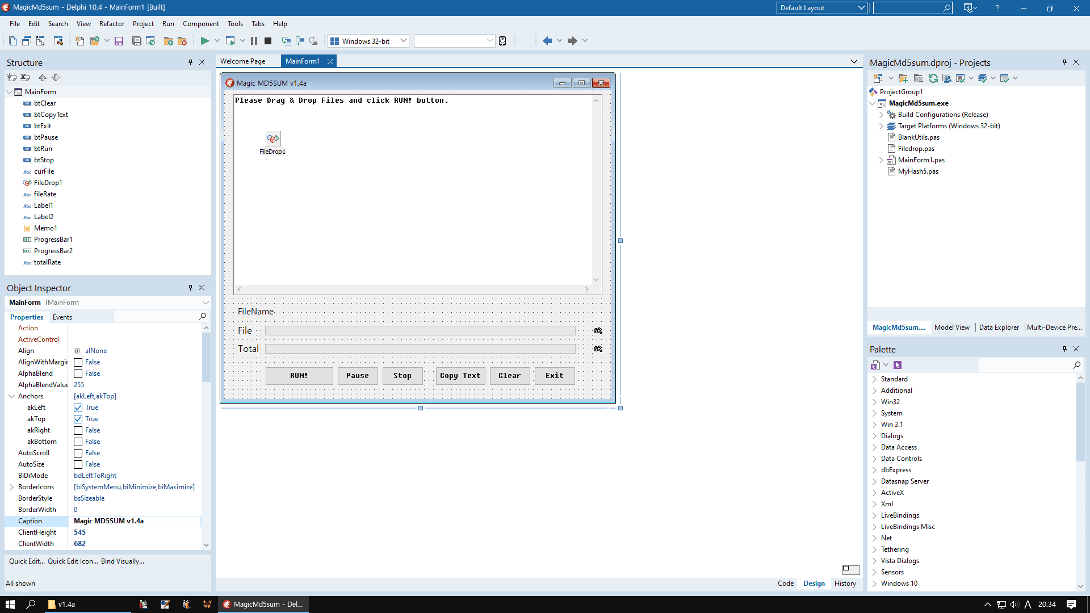The image size is (1090, 613).
Task: Click the Quick Edit... link
Action: coord(27,561)
